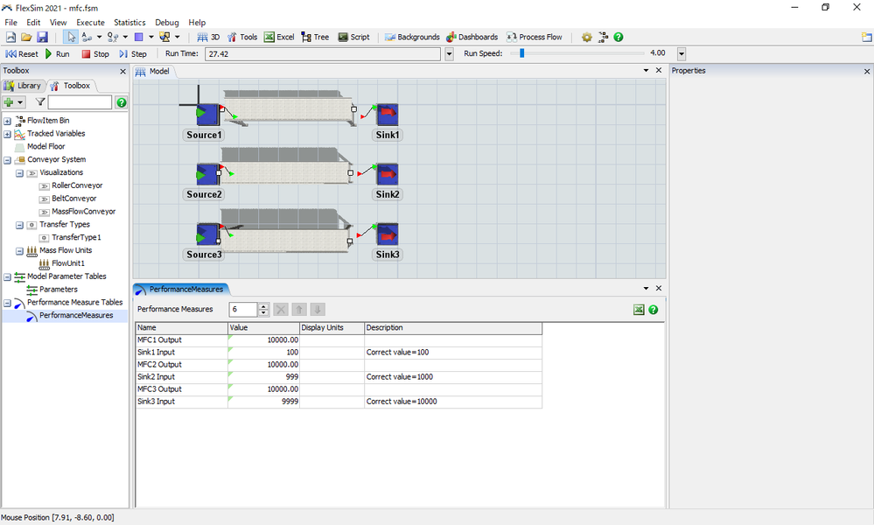Click the green help icon in main toolbar
The image size is (874, 525).
619,37
